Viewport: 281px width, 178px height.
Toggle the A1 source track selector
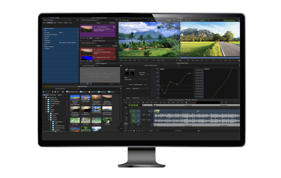[133, 116]
